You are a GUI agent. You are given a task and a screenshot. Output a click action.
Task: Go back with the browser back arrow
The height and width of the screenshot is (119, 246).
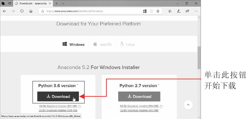4,11
